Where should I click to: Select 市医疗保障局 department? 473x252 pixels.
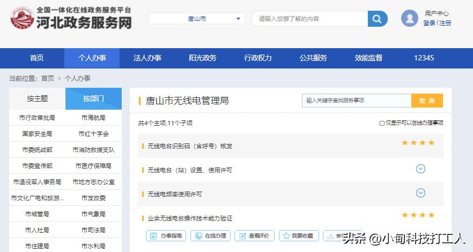(x=93, y=166)
